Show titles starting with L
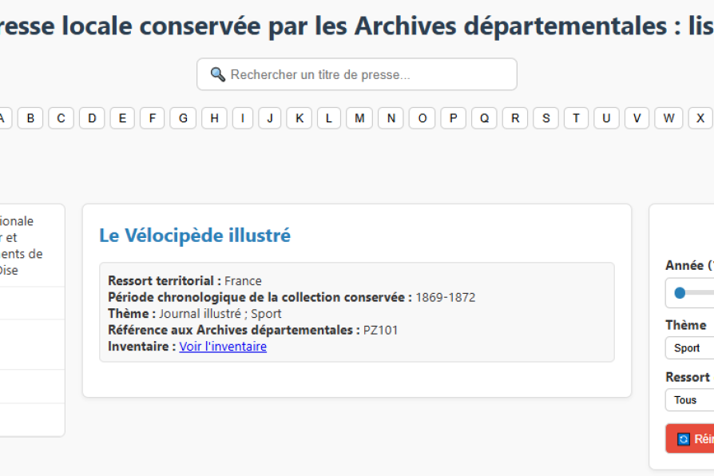Viewport: 714px width, 476px height. (x=329, y=118)
